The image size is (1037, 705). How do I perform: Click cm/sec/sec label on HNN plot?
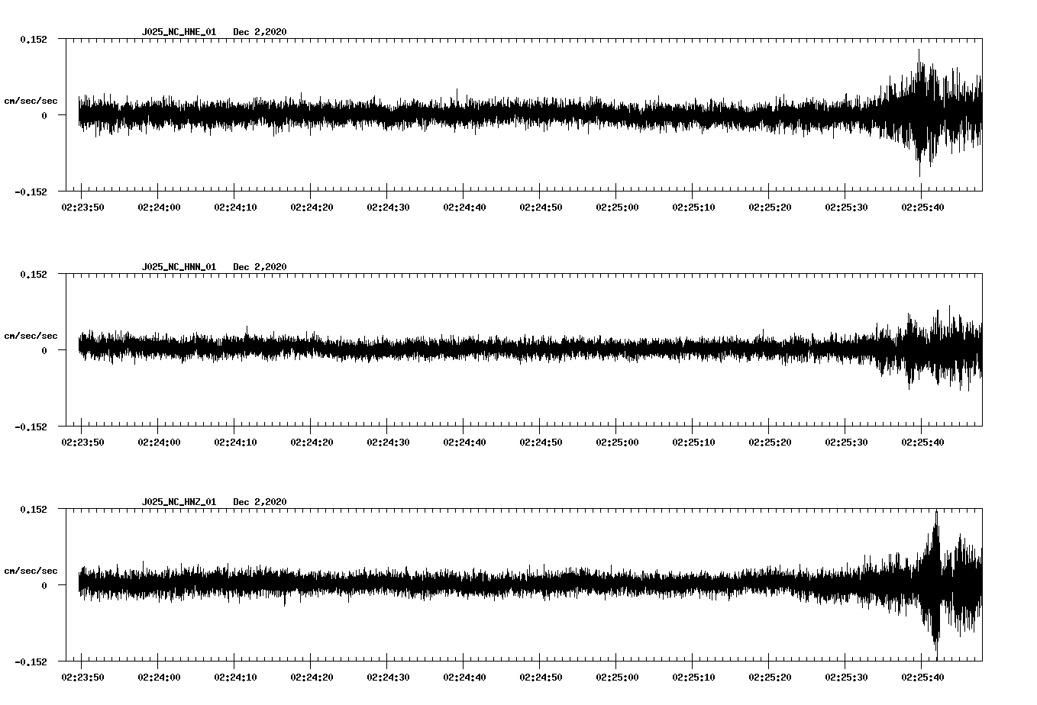(31, 334)
